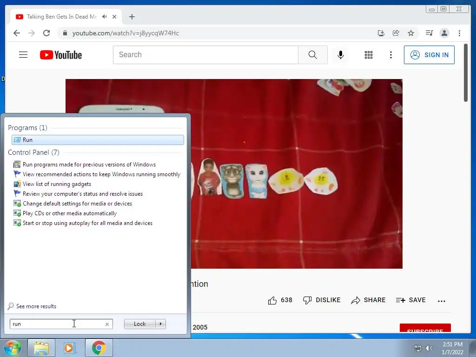Mute the tab via speaker icon

coord(105,17)
